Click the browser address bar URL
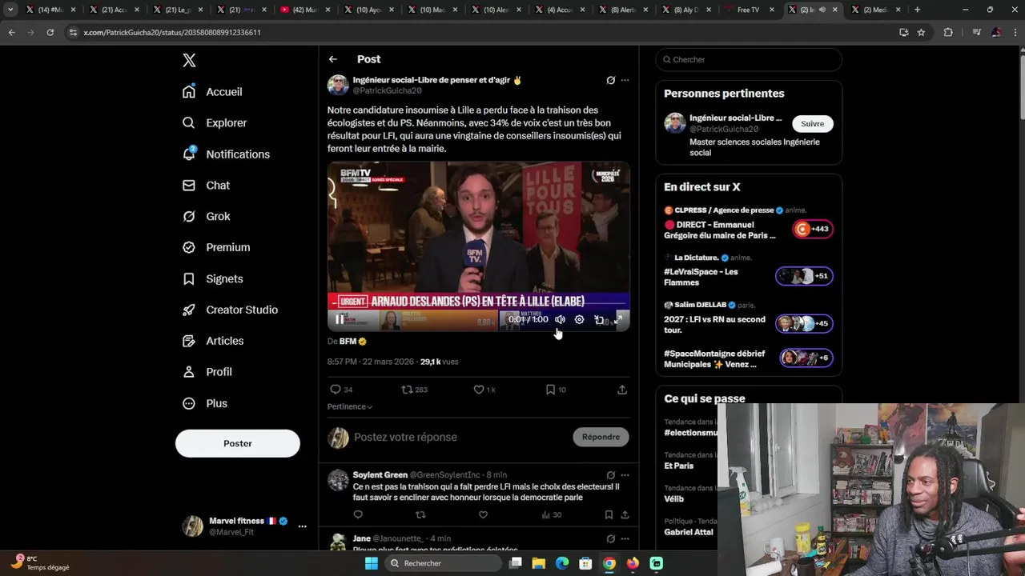This screenshot has height=576, width=1025. coord(172,32)
